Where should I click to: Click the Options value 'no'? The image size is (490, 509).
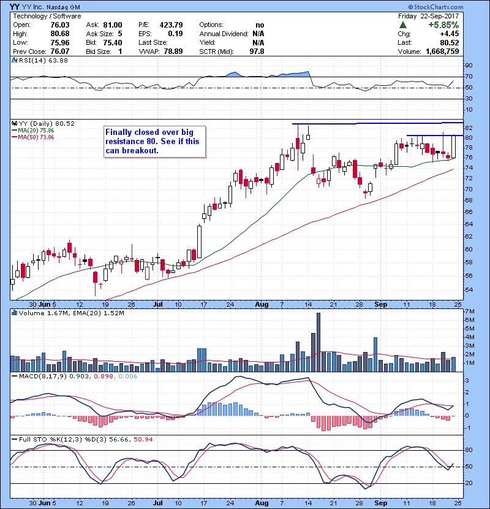[x=260, y=25]
